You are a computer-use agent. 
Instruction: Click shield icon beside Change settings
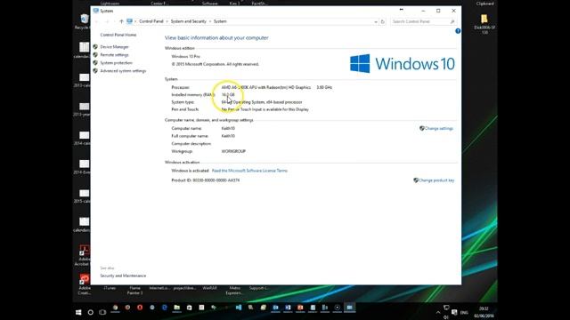[421, 128]
